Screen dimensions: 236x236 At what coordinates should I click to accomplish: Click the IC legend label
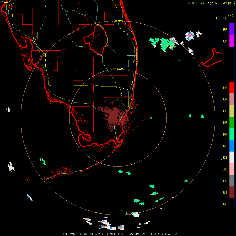pyautogui.click(x=225, y=169)
